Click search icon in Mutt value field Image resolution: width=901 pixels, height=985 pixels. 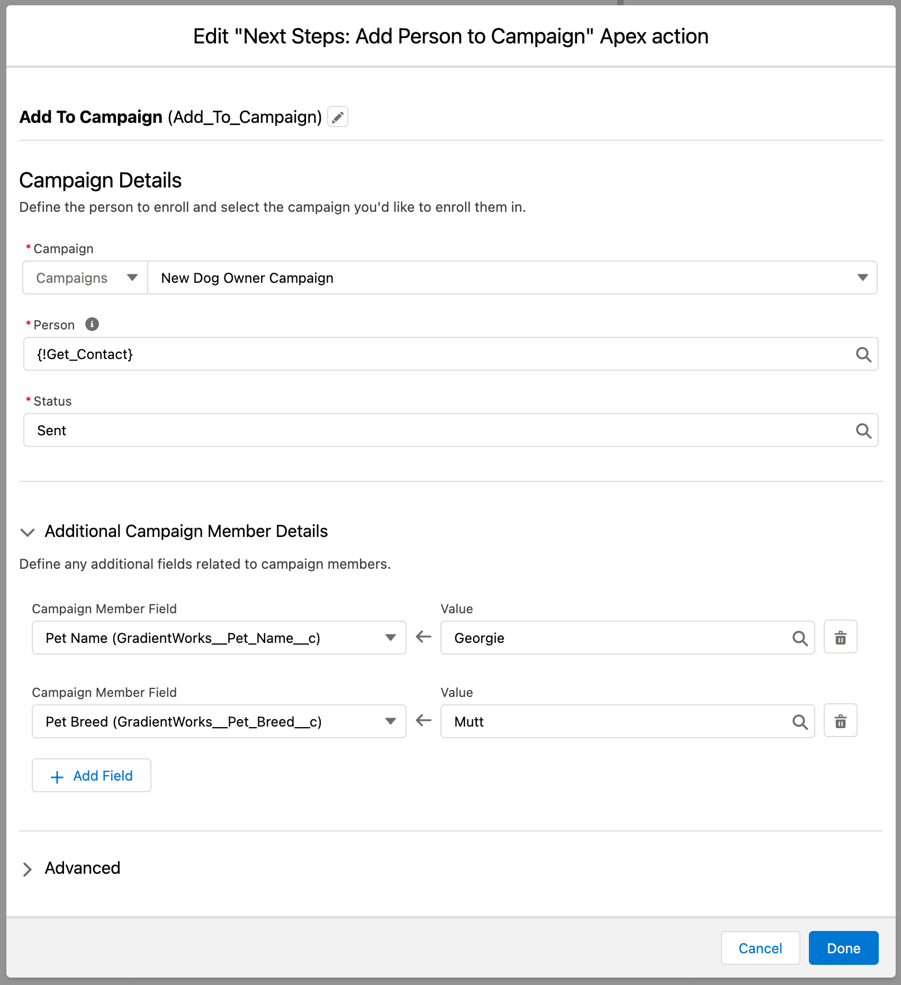tap(799, 722)
